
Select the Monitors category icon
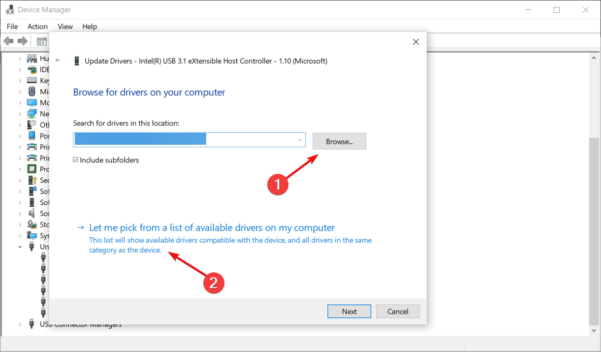[32, 102]
